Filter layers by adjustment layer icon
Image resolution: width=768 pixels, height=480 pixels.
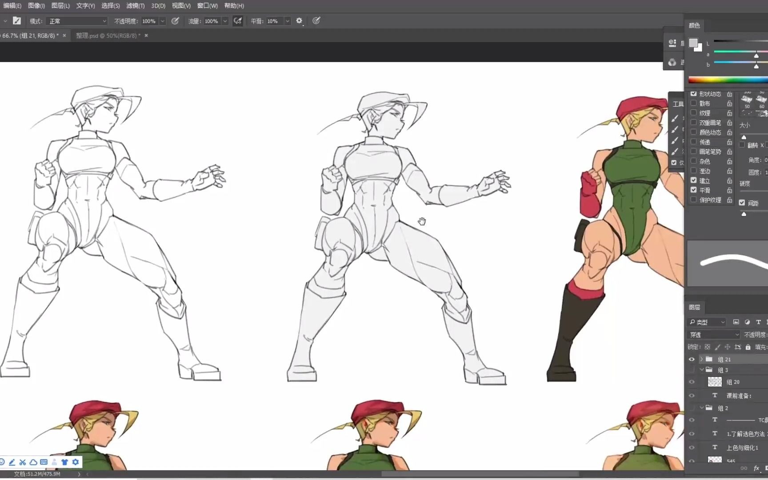pos(747,322)
